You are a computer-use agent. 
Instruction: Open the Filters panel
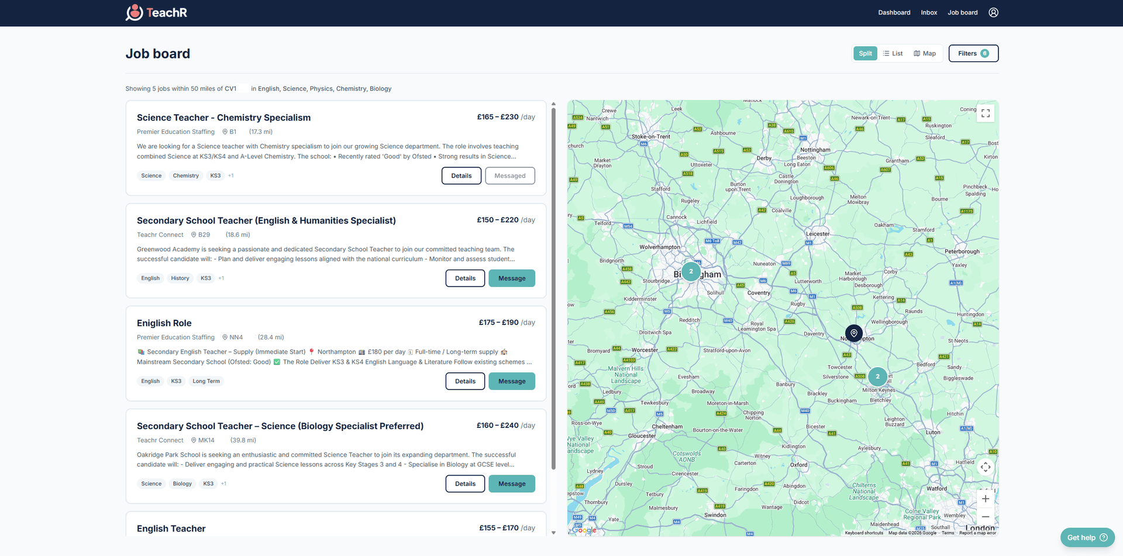[973, 53]
